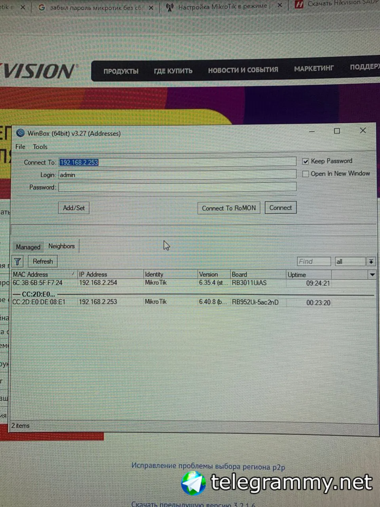380x507 pixels.
Task: Refresh the neighbors list
Action: click(43, 261)
